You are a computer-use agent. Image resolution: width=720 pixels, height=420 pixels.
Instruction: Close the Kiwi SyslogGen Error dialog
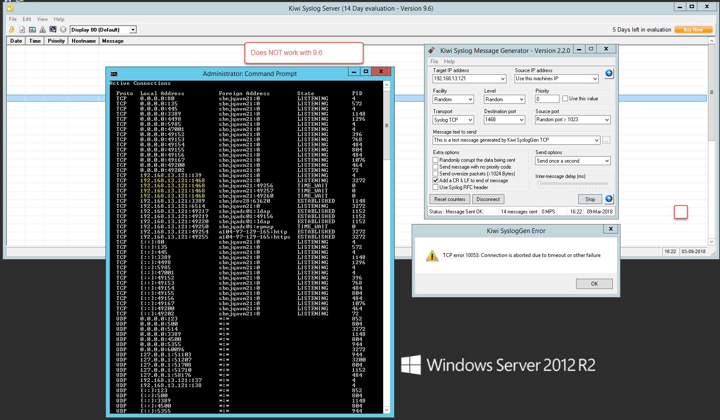(x=611, y=229)
